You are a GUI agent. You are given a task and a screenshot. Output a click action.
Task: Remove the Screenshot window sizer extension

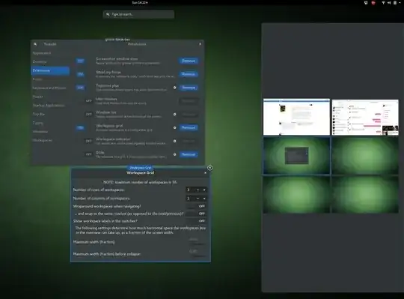coord(189,61)
